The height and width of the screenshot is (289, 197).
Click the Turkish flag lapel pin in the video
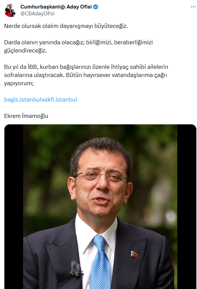coord(134,255)
